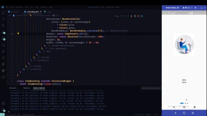The image size is (207, 116).
Task: Switch to the TERMINAL panel tab
Action: [27, 88]
